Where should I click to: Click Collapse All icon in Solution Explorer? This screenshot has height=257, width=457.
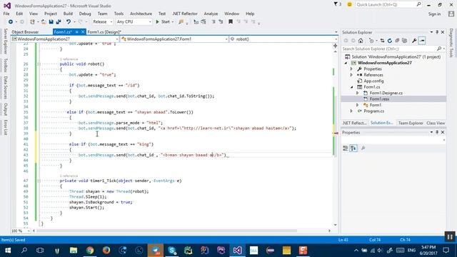[x=397, y=41]
